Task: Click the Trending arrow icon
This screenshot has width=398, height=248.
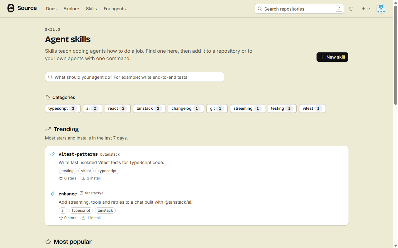Action: pyautogui.click(x=48, y=129)
